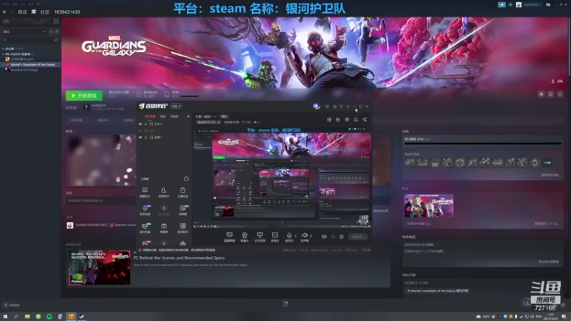Open PC Behind-the-Scenes and Recommended Specs news
The image size is (571, 321).
(x=179, y=258)
